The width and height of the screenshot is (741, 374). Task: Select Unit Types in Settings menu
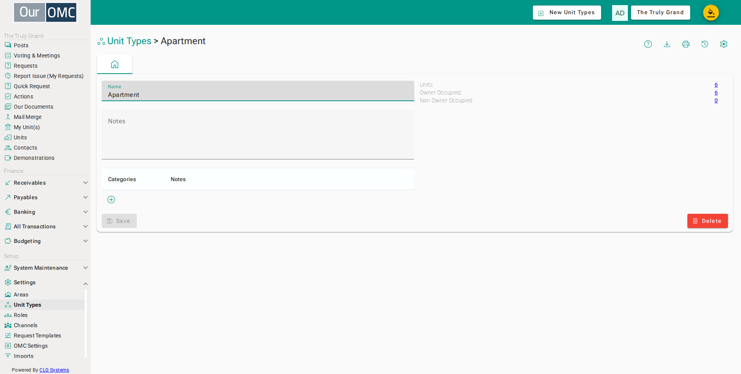(28, 305)
